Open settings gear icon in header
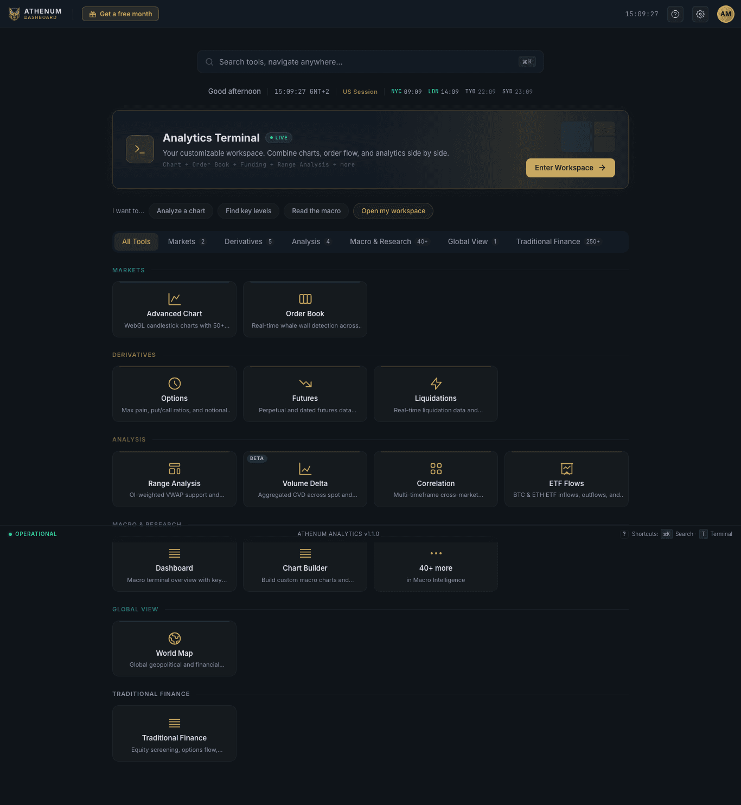This screenshot has height=805, width=741. [700, 14]
